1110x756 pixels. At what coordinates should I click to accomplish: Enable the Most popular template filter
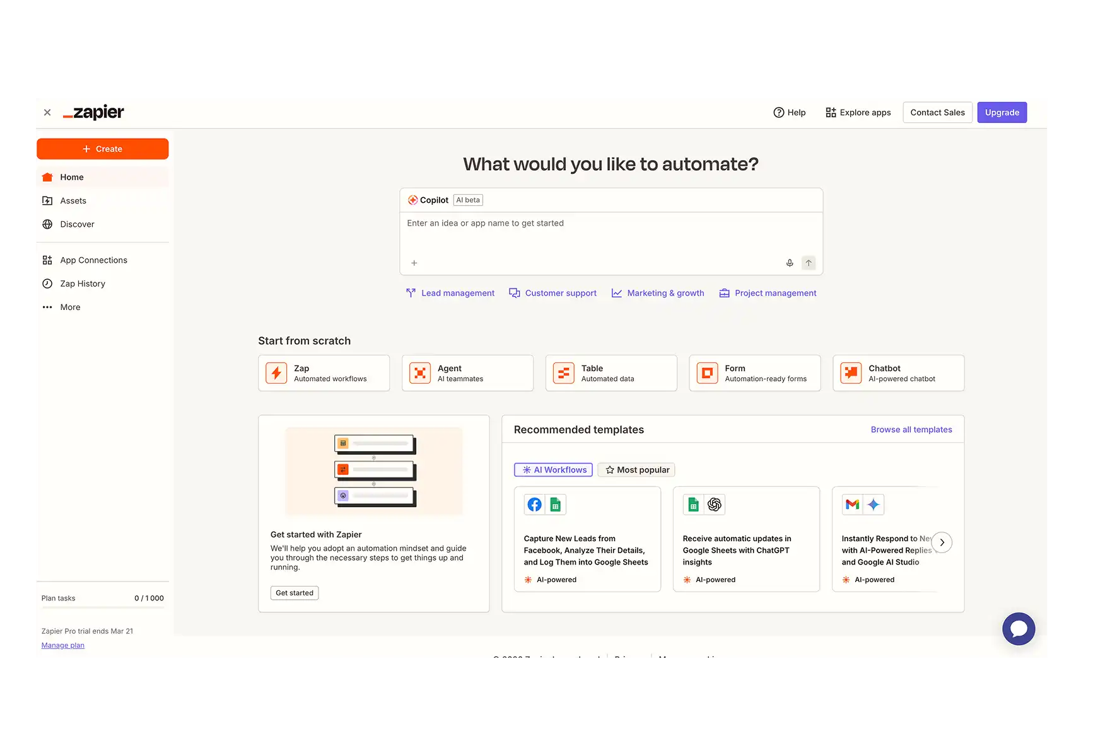click(636, 469)
